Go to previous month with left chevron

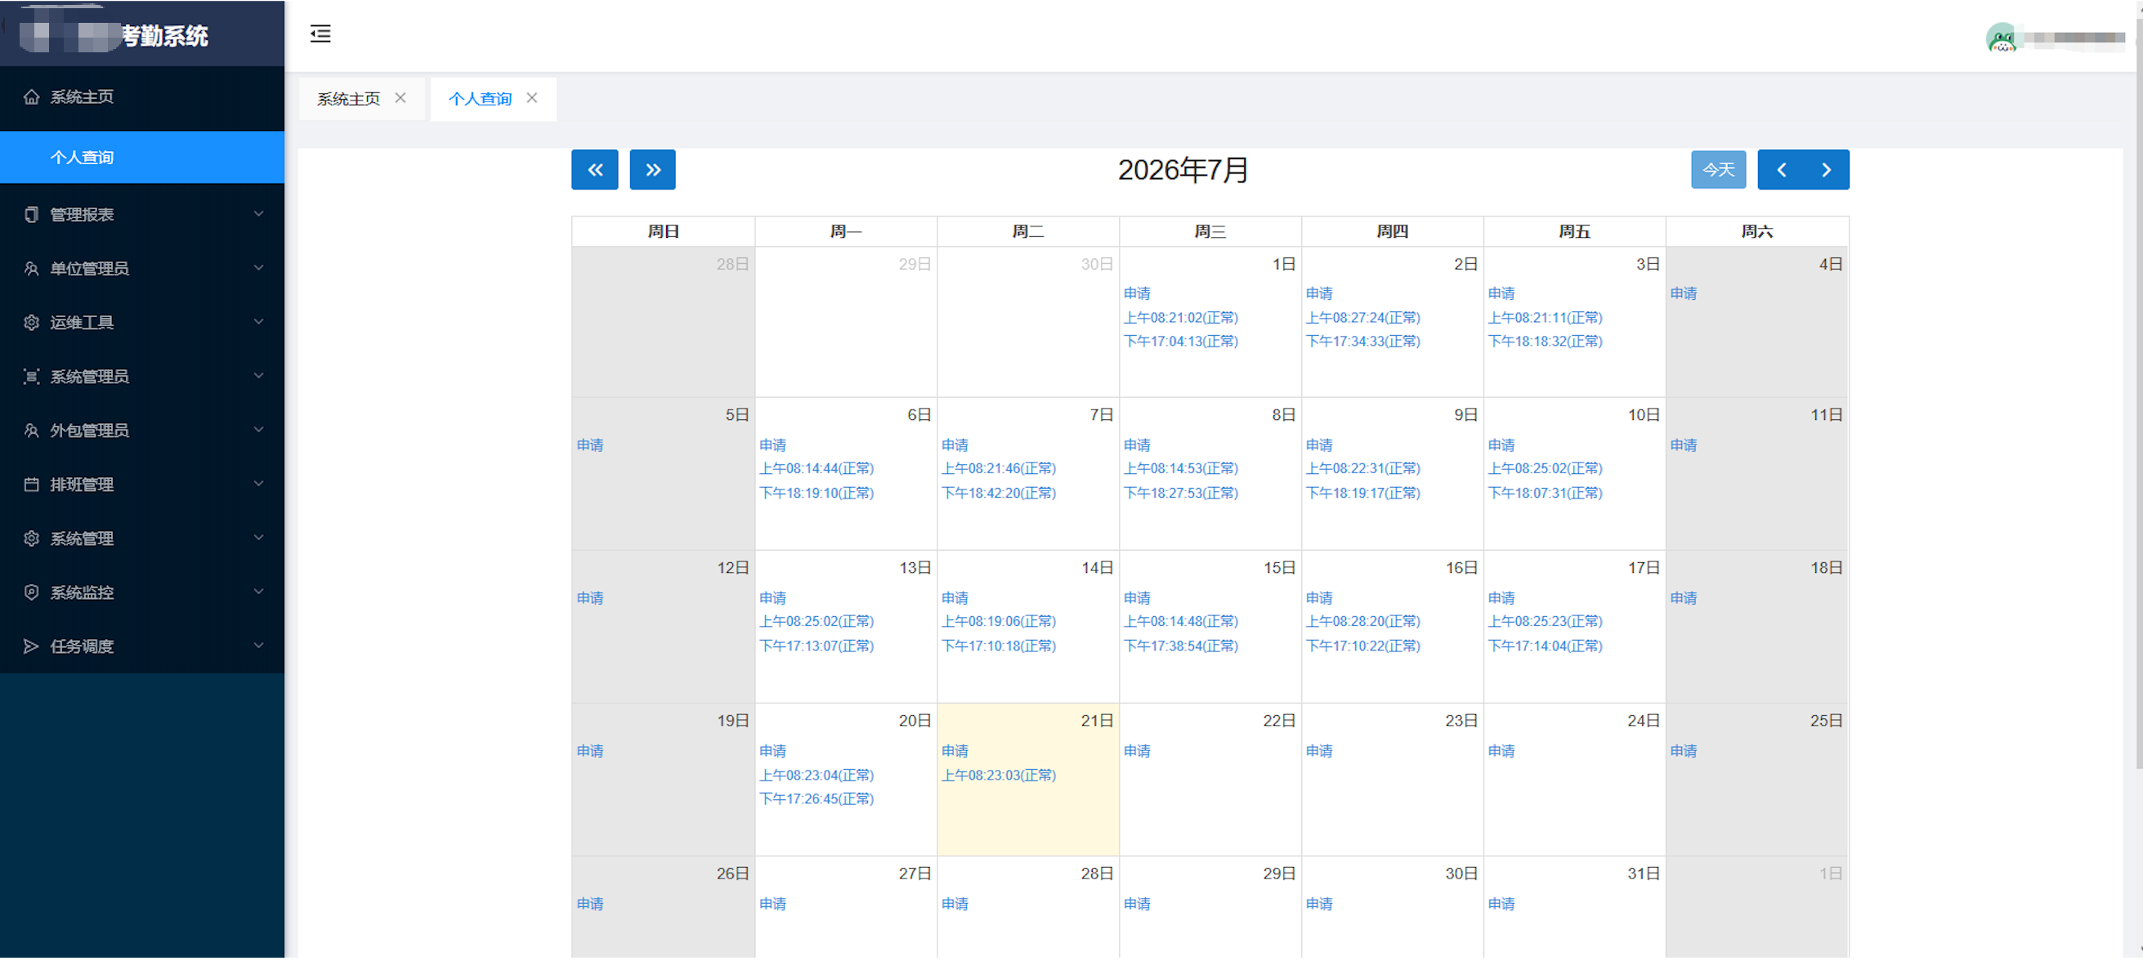pos(1781,170)
